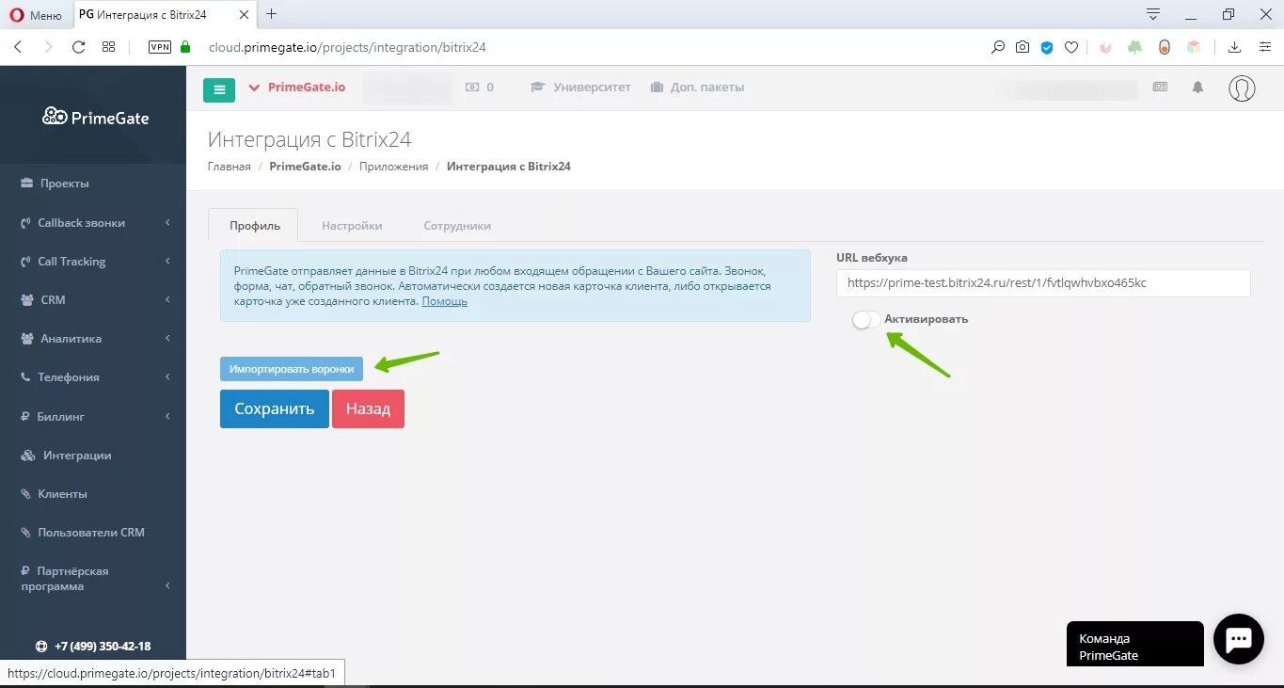
Task: Click the Импортировать воронки button
Action: tap(292, 369)
